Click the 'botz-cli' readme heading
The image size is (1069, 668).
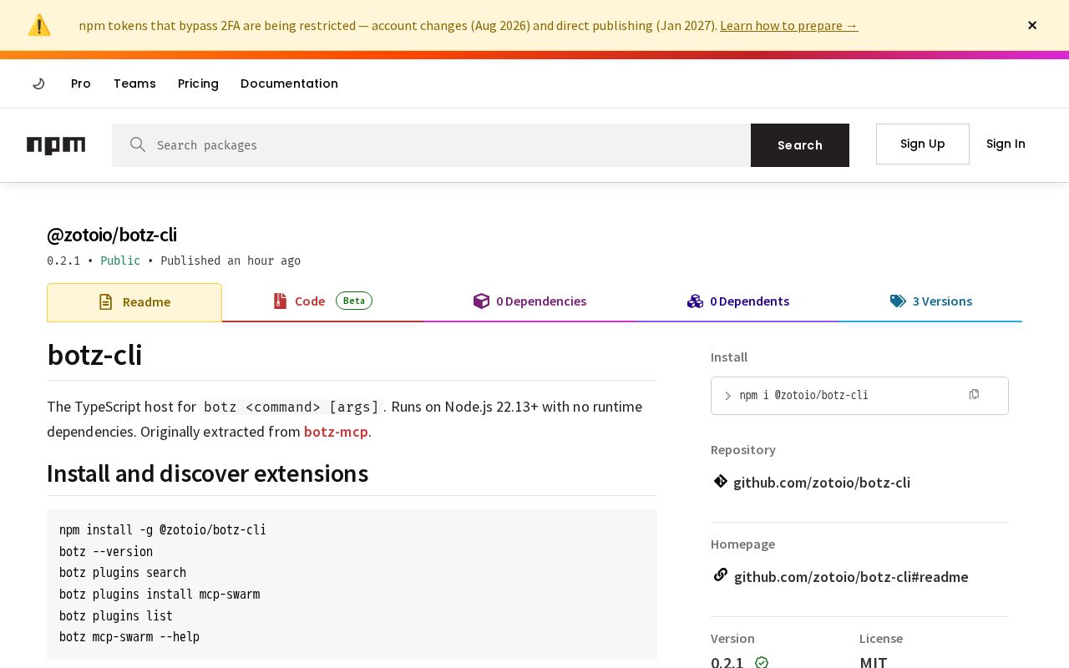click(x=94, y=355)
